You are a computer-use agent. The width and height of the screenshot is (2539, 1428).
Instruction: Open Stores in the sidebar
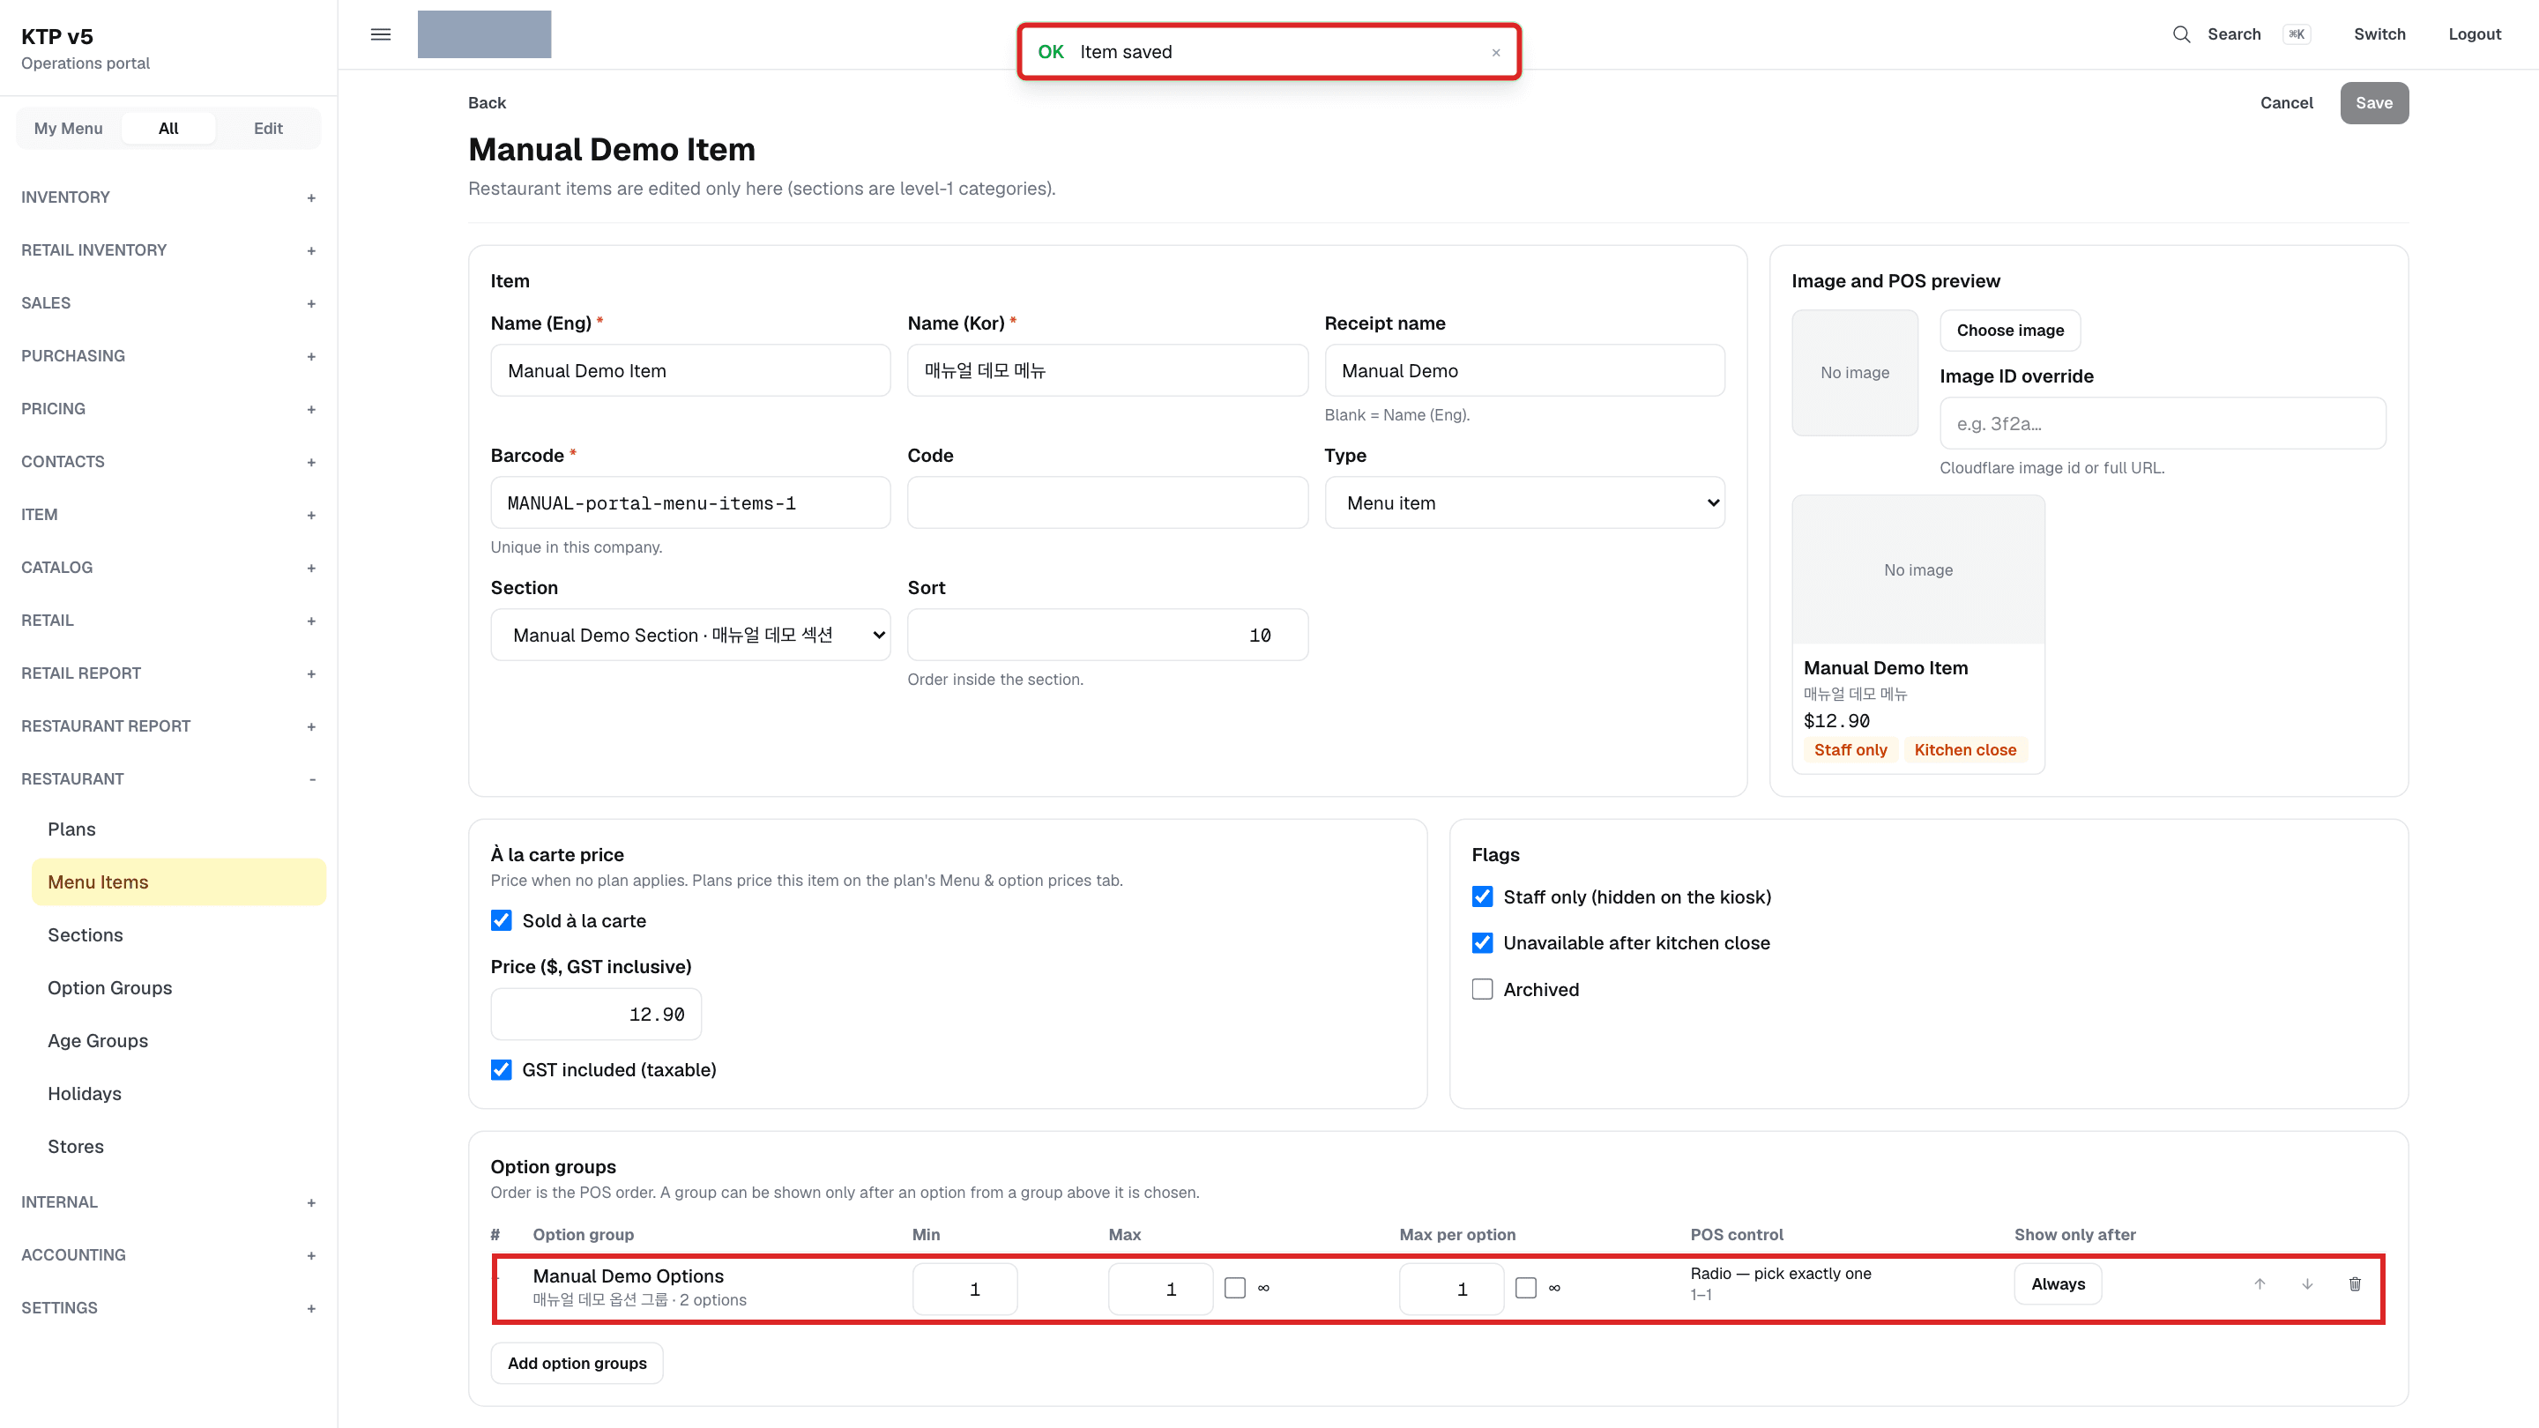[x=178, y=1146]
